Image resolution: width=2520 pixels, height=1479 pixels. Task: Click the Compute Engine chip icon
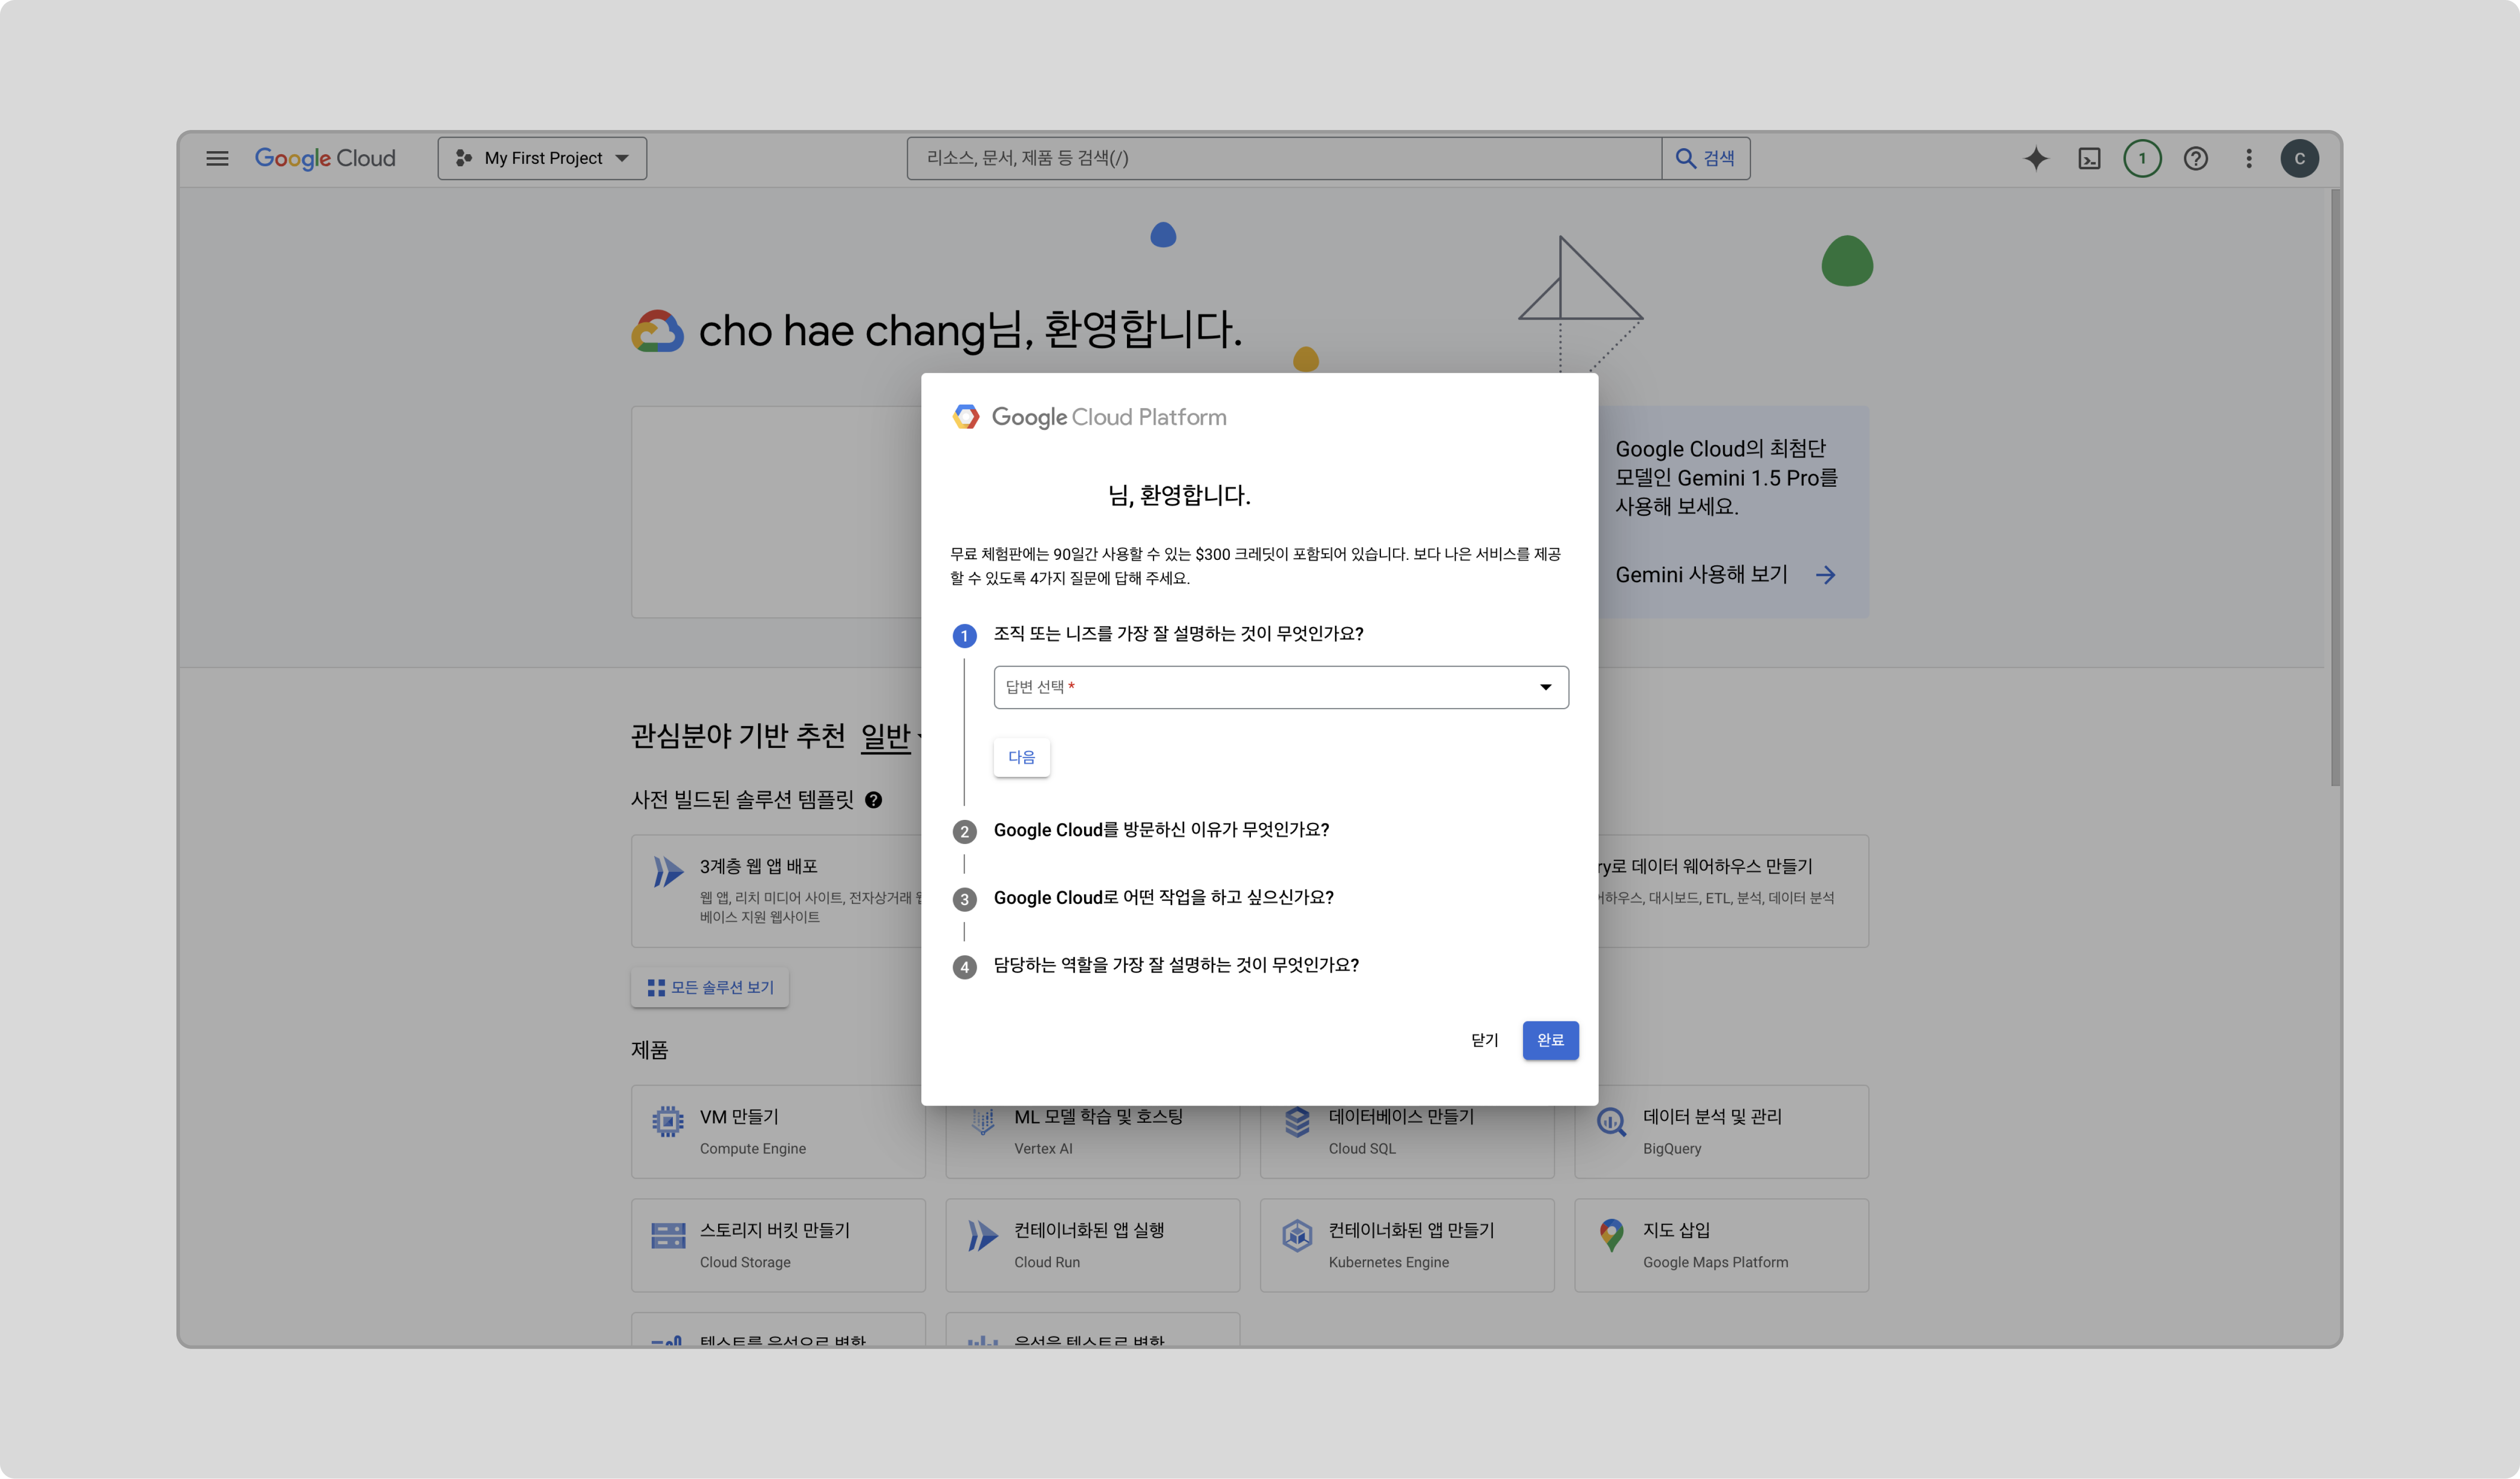point(668,1122)
